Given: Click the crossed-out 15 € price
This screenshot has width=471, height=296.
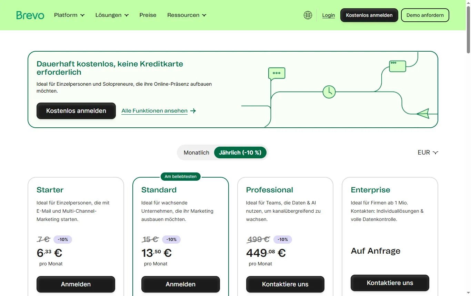Looking at the screenshot, I should coord(150,239).
